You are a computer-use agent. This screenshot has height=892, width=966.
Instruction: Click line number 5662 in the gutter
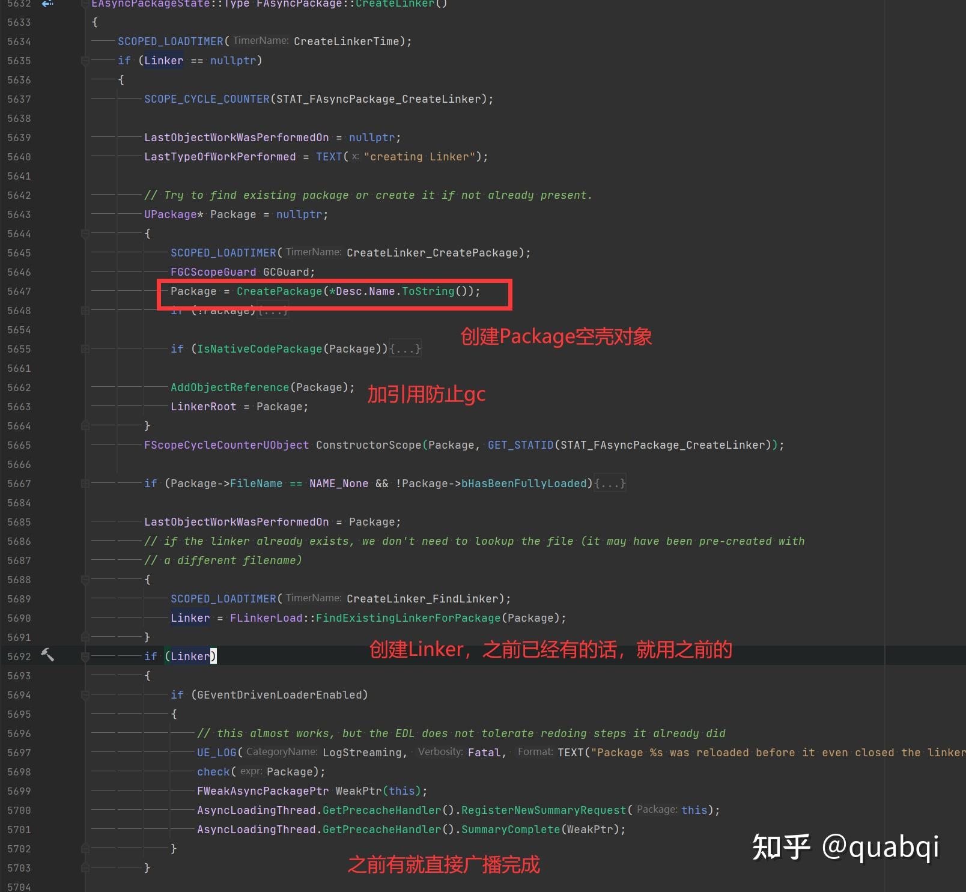click(x=19, y=387)
